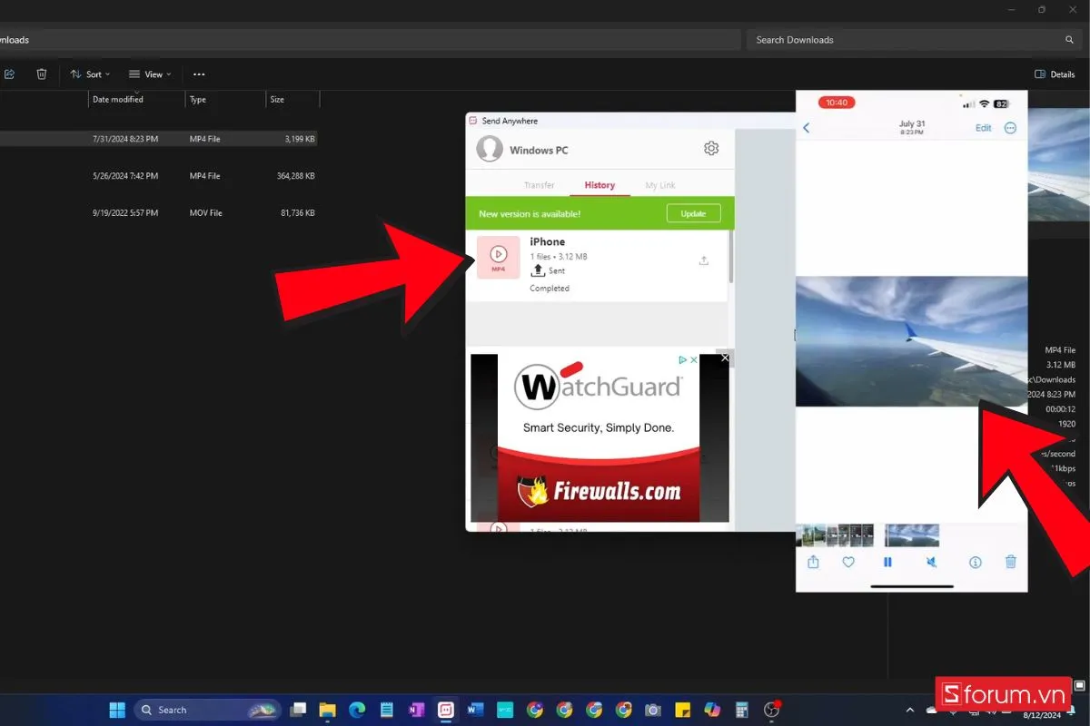Screen dimensions: 1090x726
Task: Open Send Anywhere settings gear
Action: (x=711, y=149)
